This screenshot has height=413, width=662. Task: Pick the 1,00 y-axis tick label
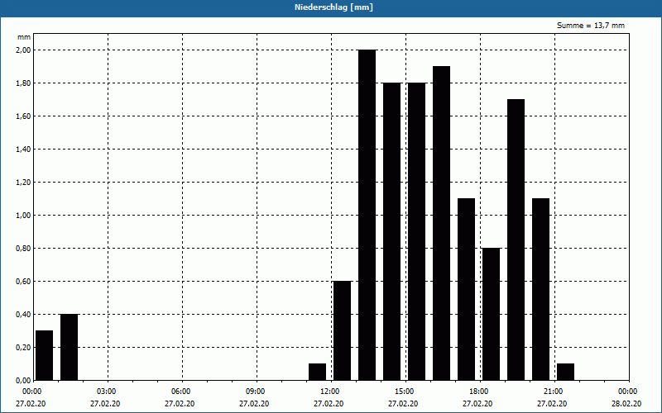coord(24,216)
